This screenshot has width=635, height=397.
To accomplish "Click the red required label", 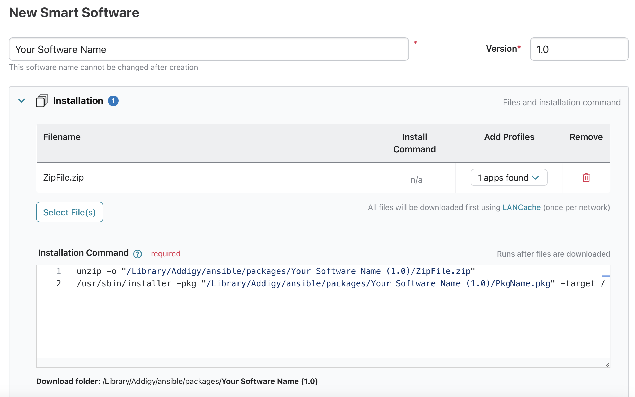I will click(x=165, y=254).
